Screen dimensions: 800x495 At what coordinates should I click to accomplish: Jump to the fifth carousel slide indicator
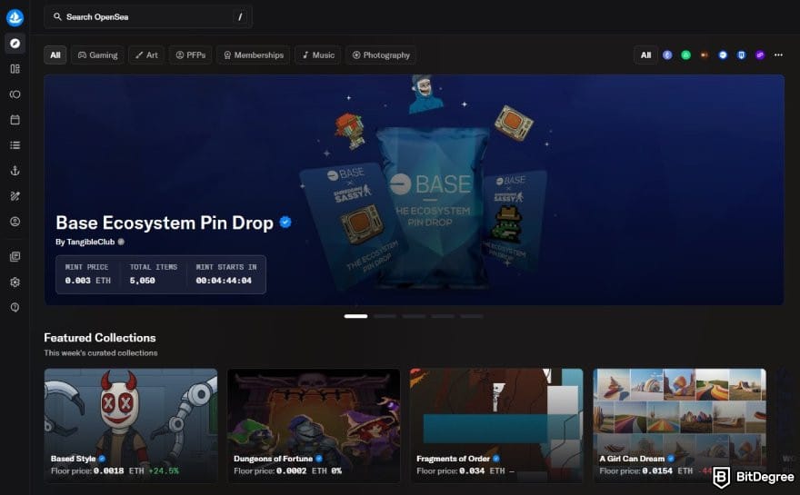[472, 316]
